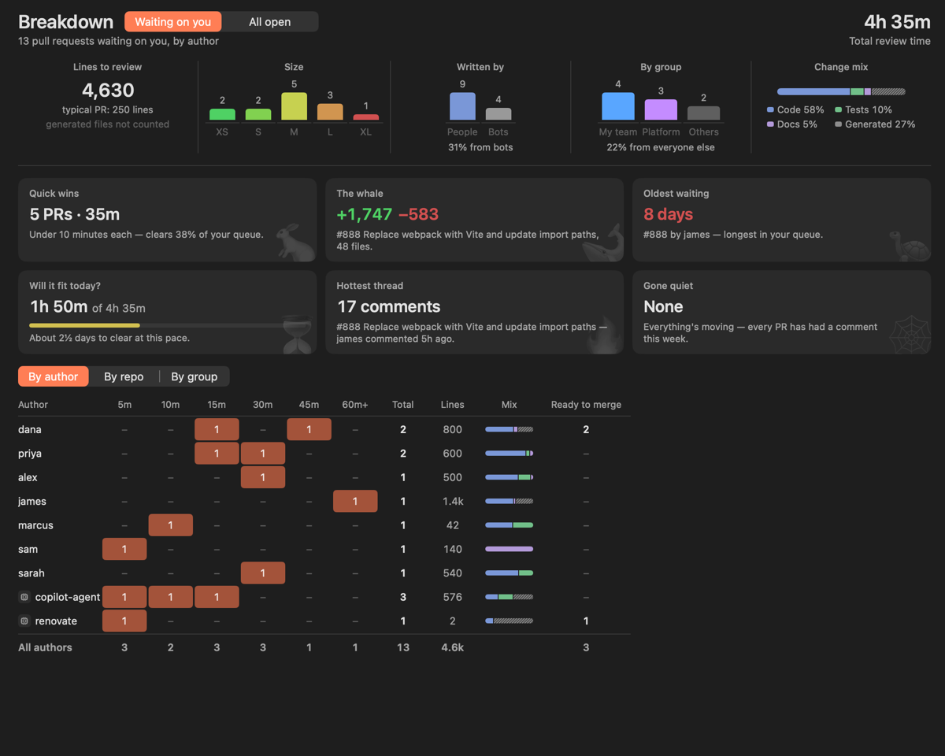Select the By author tab
Viewport: 945px width, 756px height.
coord(54,376)
